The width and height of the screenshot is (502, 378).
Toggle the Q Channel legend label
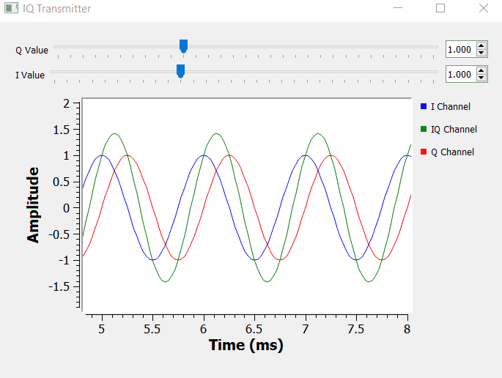pos(452,152)
